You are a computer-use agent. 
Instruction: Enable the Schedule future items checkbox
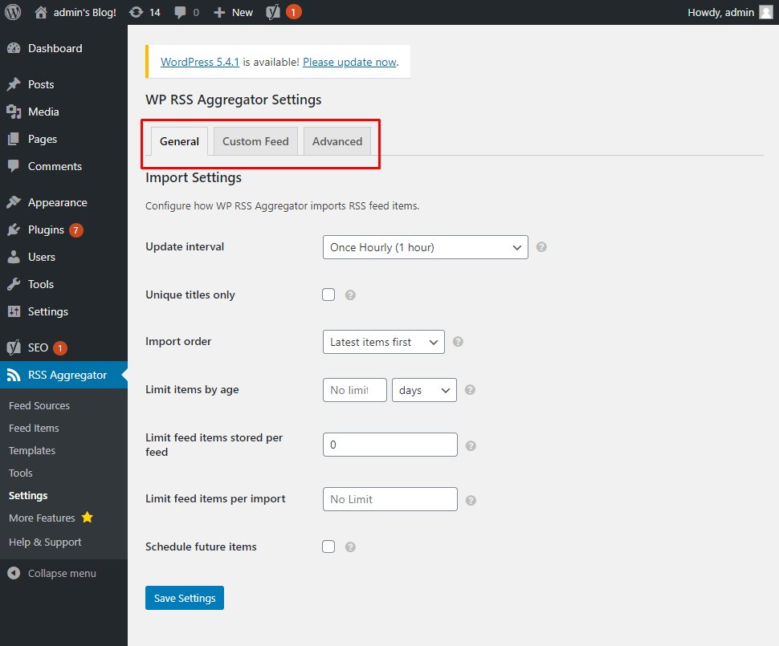(x=328, y=546)
